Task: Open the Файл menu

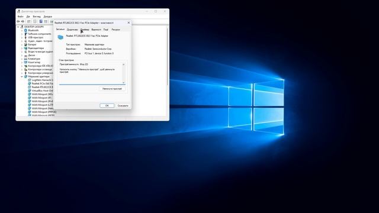Action: pos(21,17)
